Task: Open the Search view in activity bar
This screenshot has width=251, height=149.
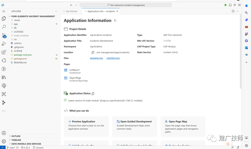Action: [4, 27]
